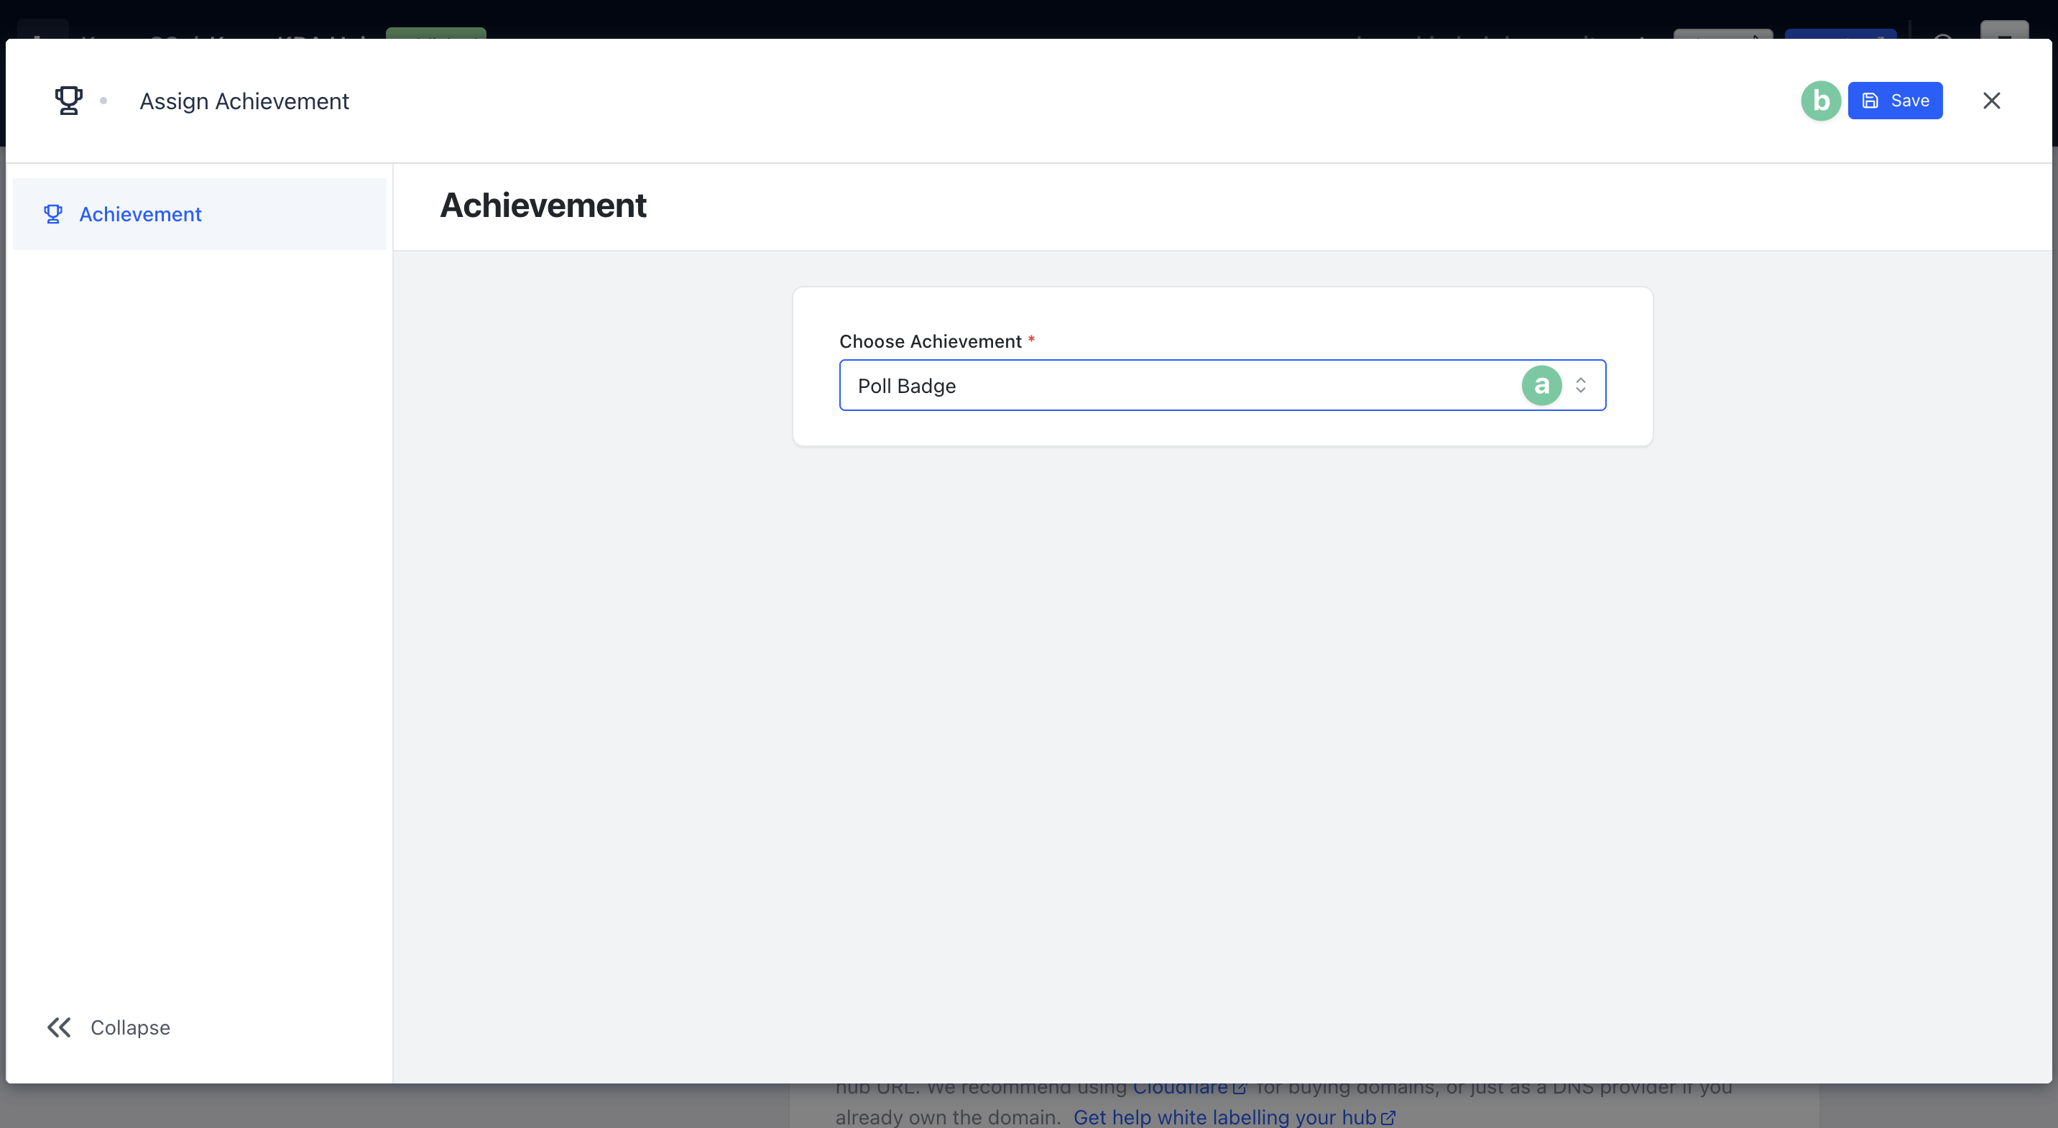Click the Choose Achievement field label
The image size is (2058, 1128).
[x=930, y=342]
